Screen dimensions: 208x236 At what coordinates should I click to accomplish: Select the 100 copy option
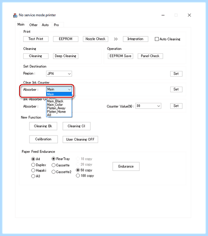(x=78, y=176)
